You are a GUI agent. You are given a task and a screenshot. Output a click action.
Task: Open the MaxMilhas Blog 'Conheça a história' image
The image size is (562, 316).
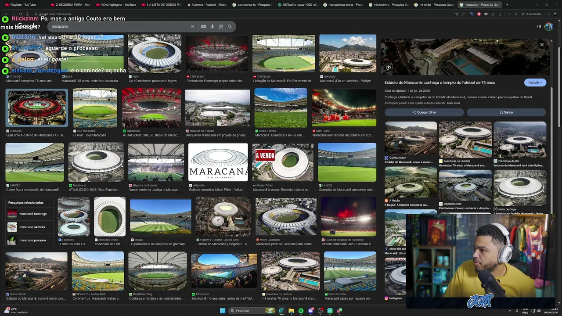158,271
